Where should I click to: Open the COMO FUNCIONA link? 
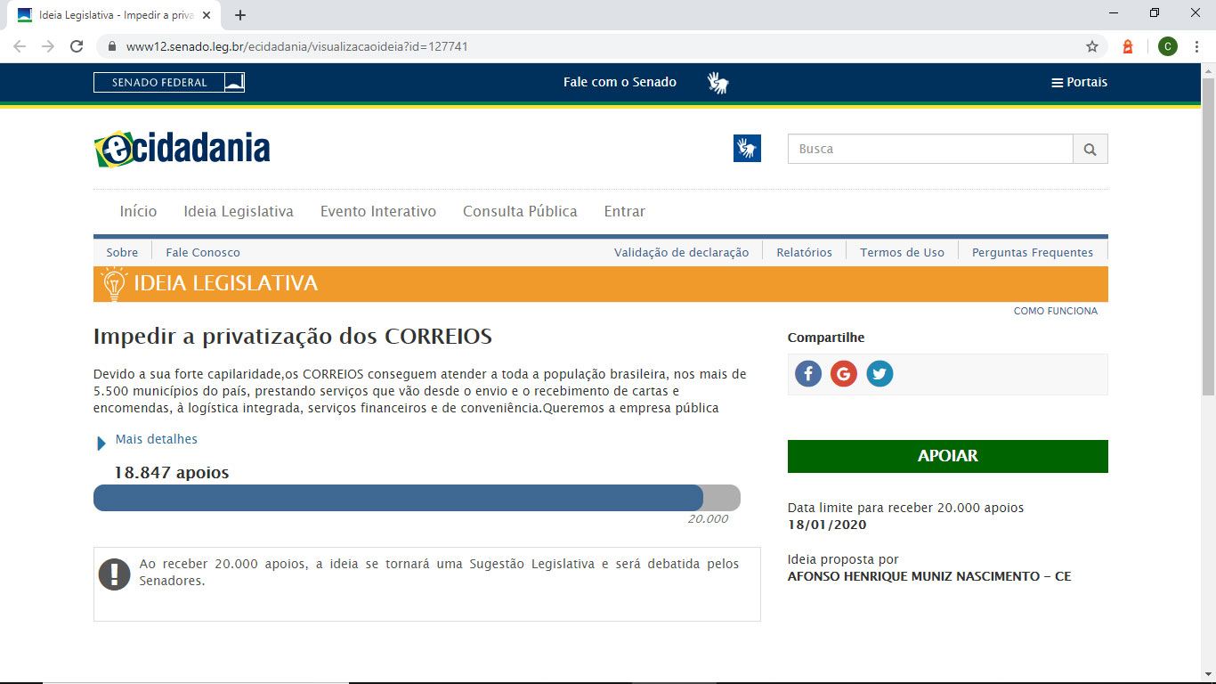coord(1056,312)
